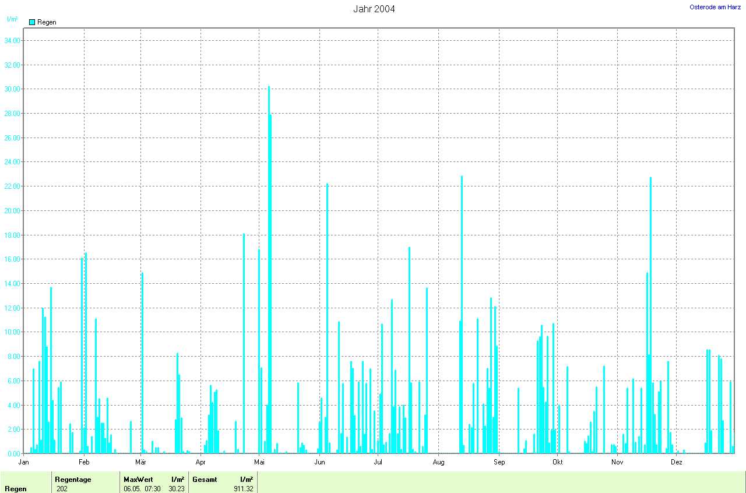Viewport: 746px width, 493px height.
Task: Select the 202 rain days value
Action: point(62,488)
